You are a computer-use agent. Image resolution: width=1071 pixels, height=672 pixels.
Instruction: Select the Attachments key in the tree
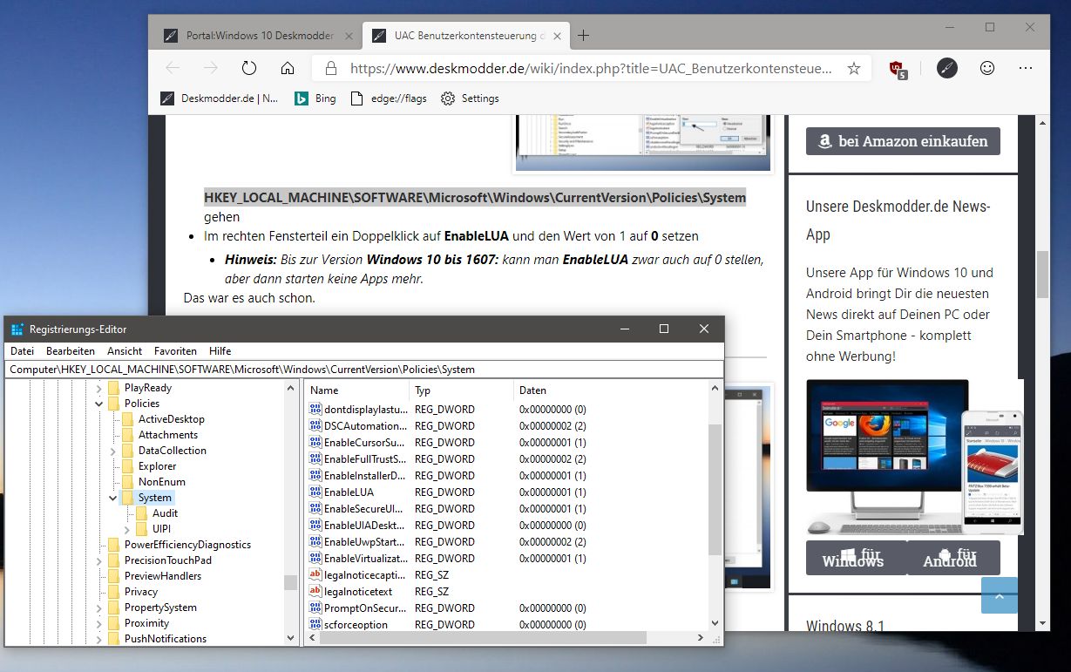point(168,435)
